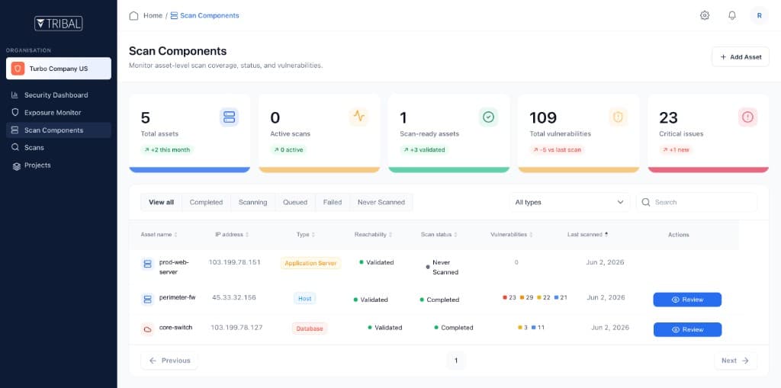The width and height of the screenshot is (781, 388).
Task: Click the Total assets card server icon
Action: [229, 117]
